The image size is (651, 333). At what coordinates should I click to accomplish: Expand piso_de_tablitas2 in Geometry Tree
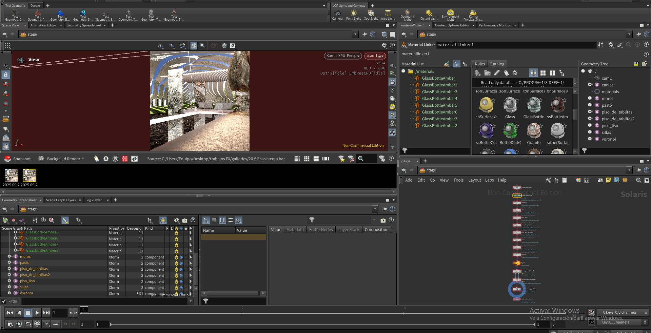590,119
